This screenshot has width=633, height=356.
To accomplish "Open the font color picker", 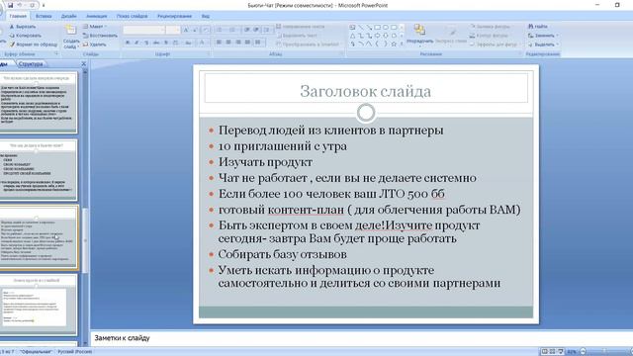I will click(x=202, y=43).
